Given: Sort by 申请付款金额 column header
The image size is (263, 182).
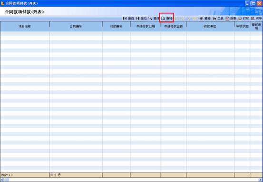Looking at the screenshot, I should tap(174, 26).
